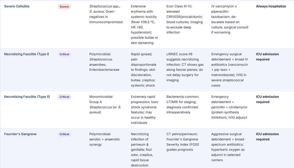294x168 pixels.
Task: Click the Fournier's Gangrene row title
Action: point(20,134)
